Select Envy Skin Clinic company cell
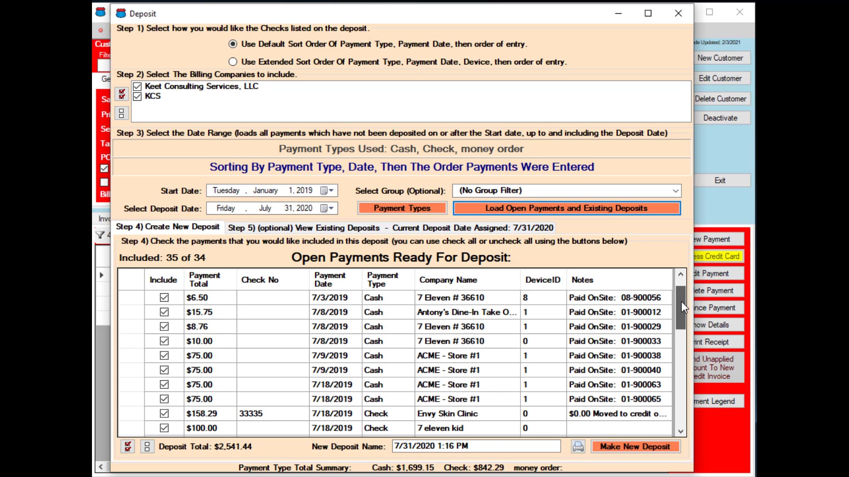The image size is (849, 477). tap(467, 414)
